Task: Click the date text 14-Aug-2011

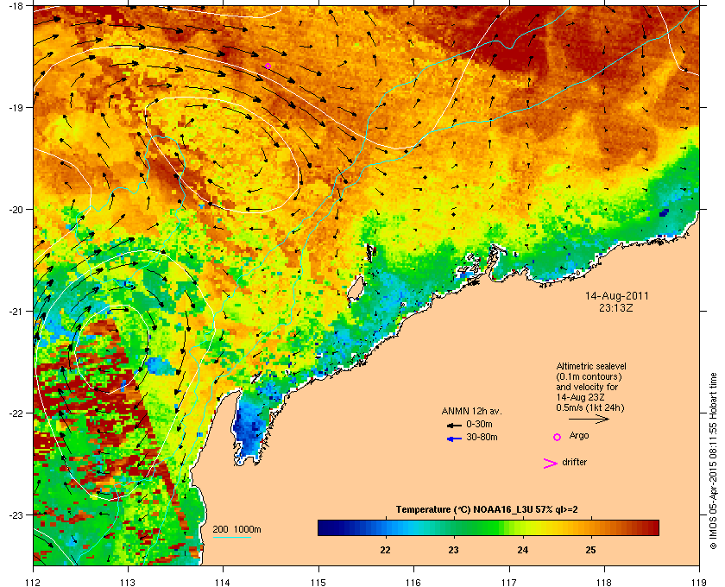Action: 617,296
